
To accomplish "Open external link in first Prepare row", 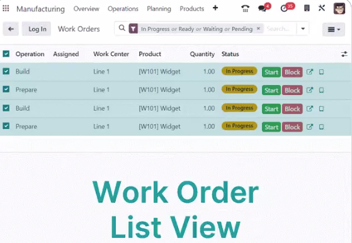I will click(x=310, y=90).
